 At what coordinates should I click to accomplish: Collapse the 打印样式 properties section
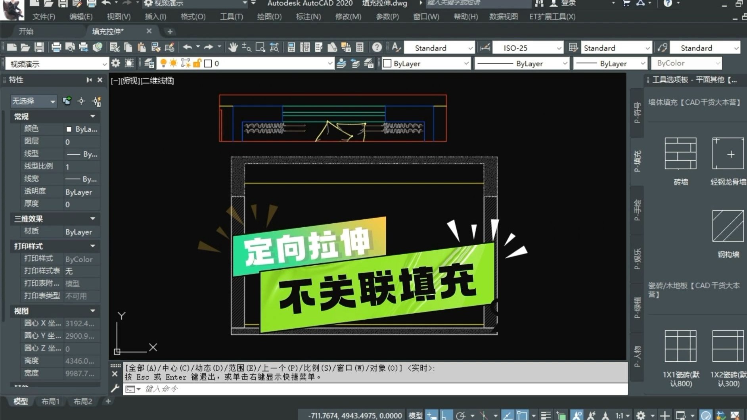point(93,246)
